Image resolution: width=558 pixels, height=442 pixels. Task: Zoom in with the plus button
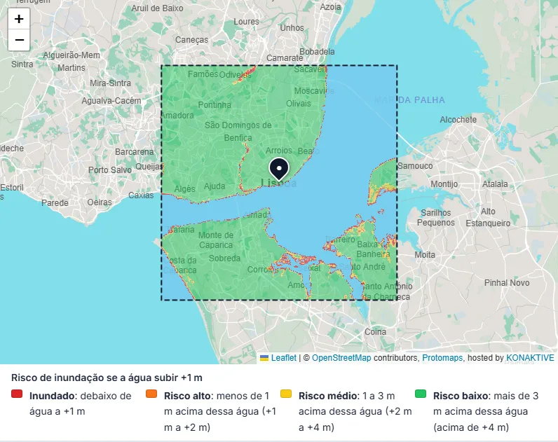[19, 18]
